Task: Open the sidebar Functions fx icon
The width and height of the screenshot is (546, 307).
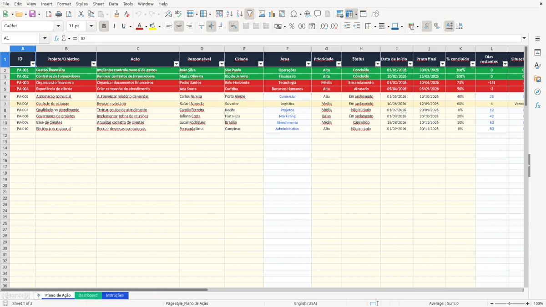Action: click(x=537, y=105)
